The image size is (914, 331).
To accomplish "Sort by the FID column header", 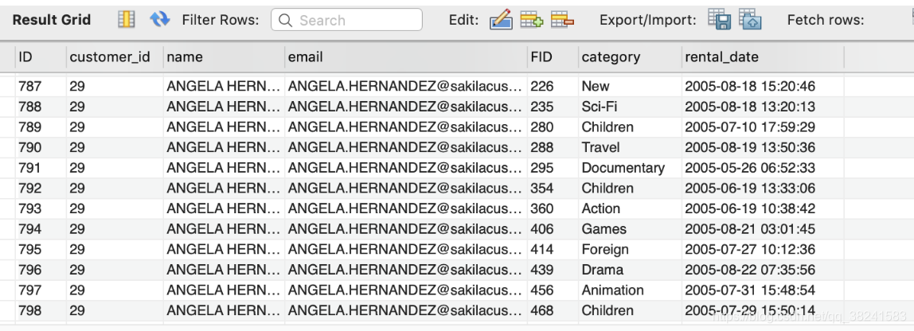I will point(553,57).
